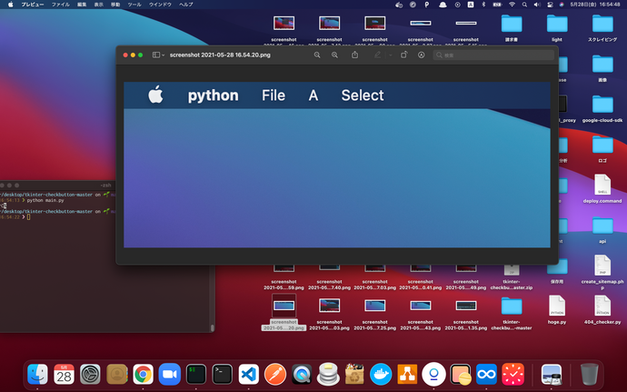Viewport: 627px width, 392px height.
Task: Click the Bluetooth icon in the menu bar
Action: (483, 5)
